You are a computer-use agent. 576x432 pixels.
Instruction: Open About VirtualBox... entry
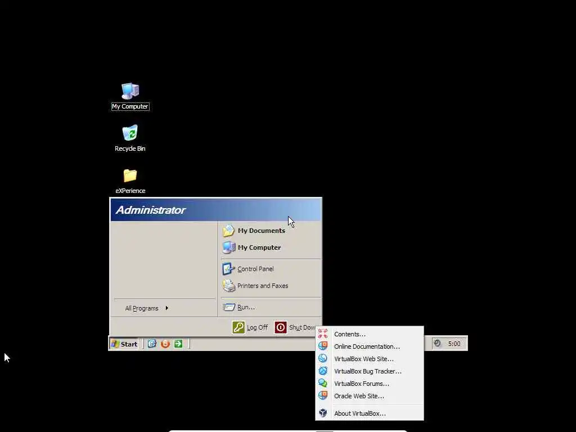pos(370,413)
